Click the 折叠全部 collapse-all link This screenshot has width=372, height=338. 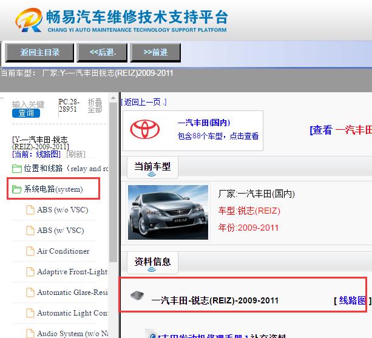[x=95, y=106]
